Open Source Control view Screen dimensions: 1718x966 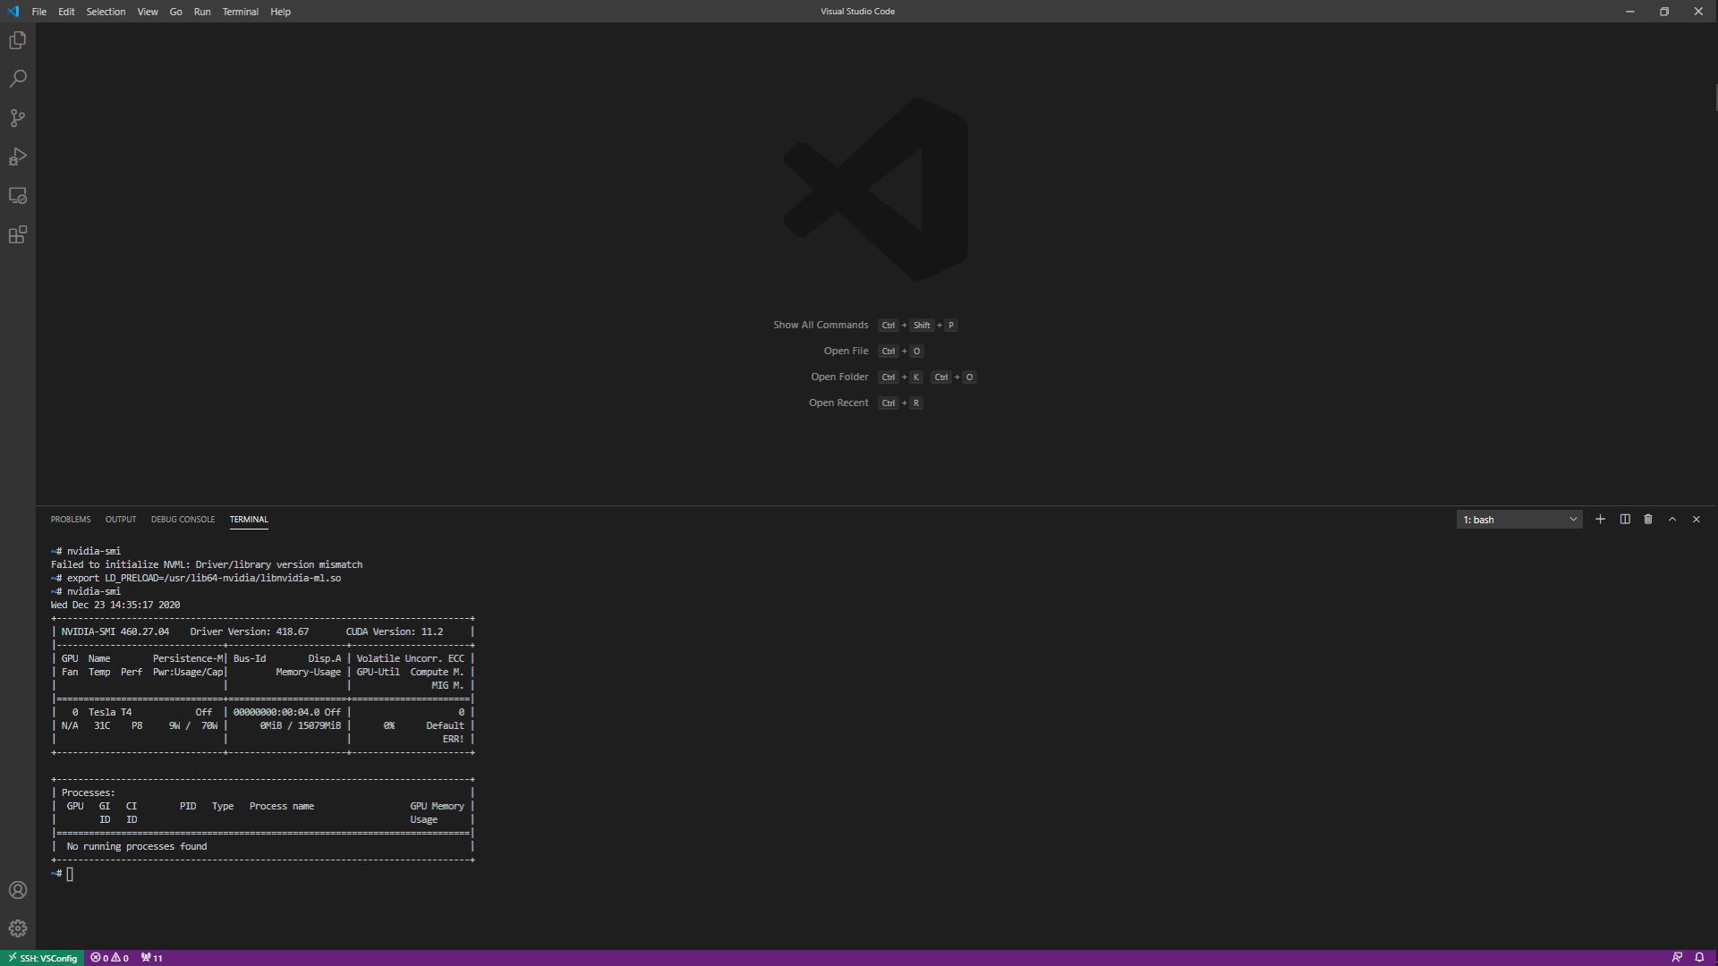18,118
